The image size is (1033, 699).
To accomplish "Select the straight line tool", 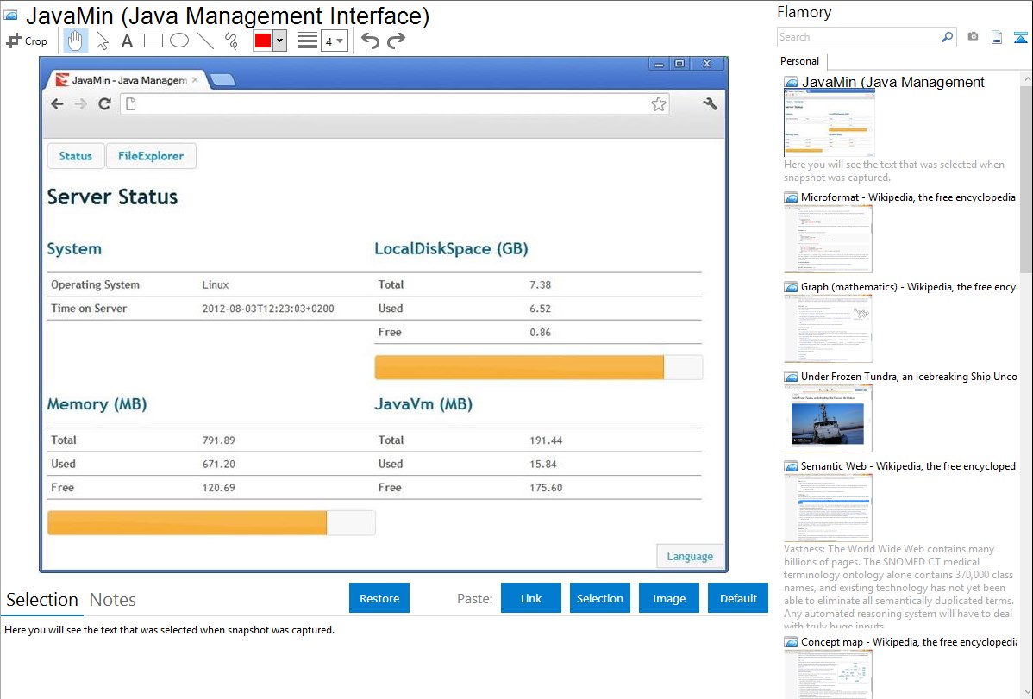I will [x=205, y=41].
